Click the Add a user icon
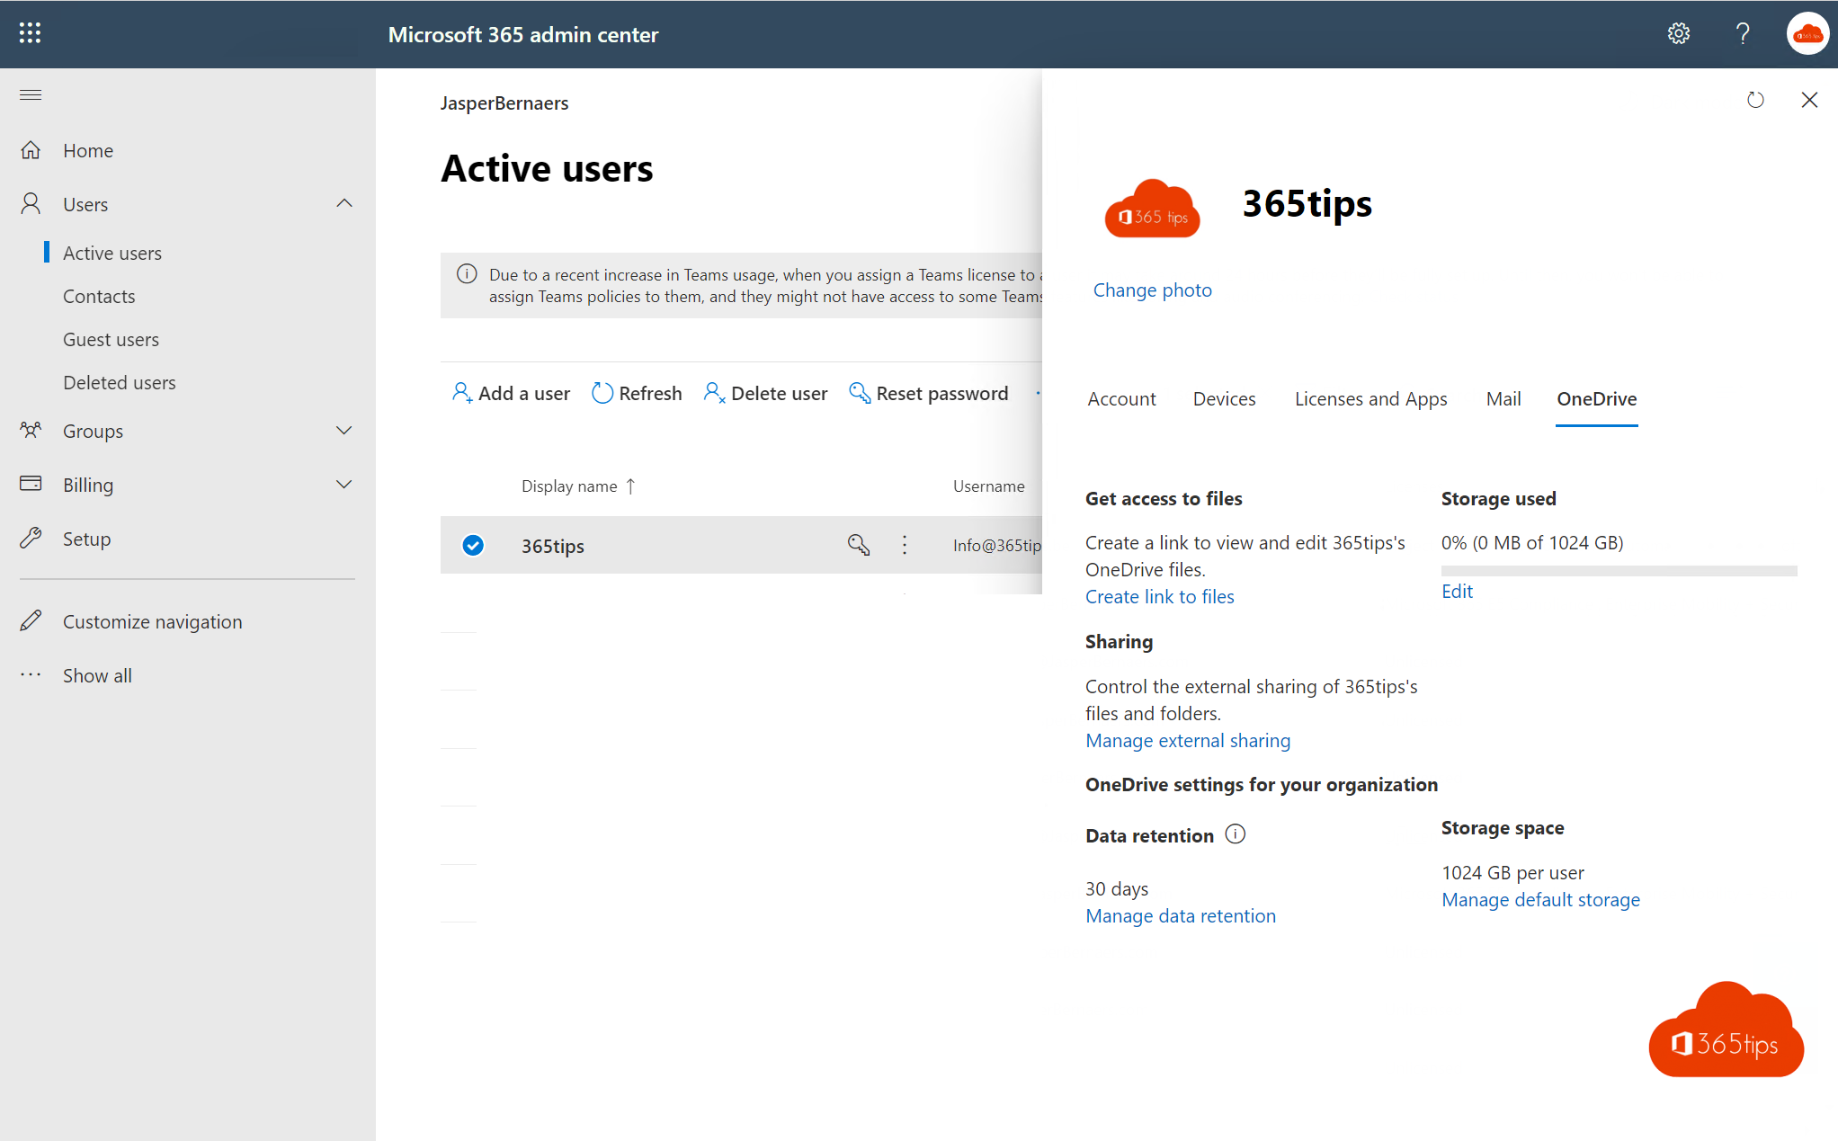The height and width of the screenshot is (1141, 1838). click(x=460, y=392)
